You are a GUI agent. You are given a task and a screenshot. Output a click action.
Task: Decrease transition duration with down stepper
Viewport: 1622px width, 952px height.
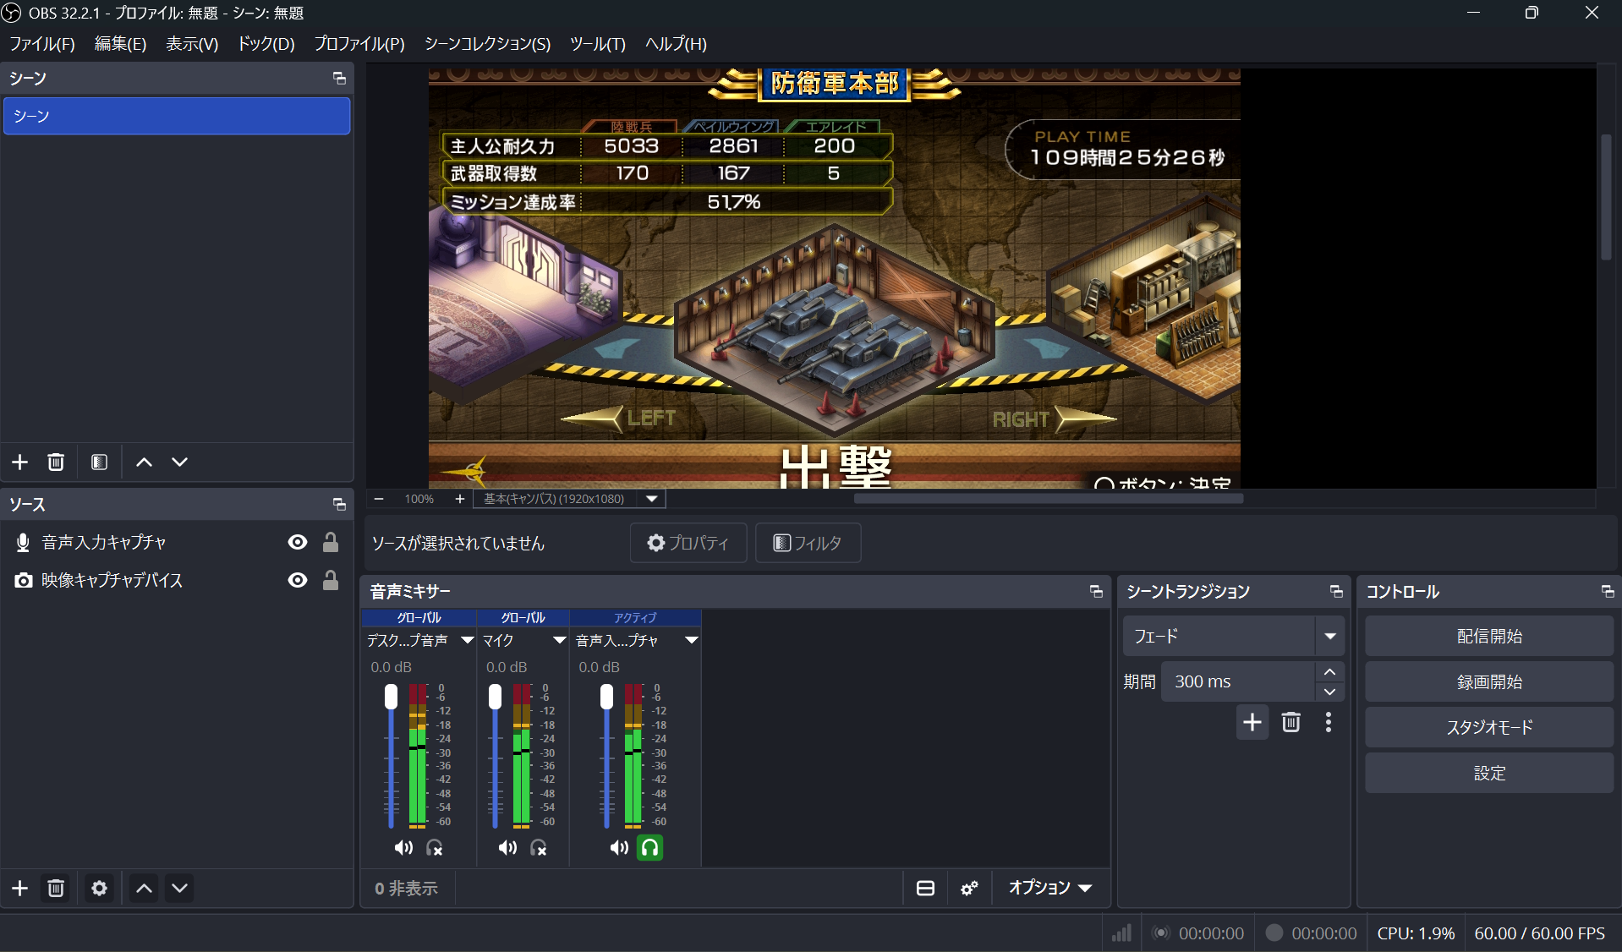pos(1329,692)
